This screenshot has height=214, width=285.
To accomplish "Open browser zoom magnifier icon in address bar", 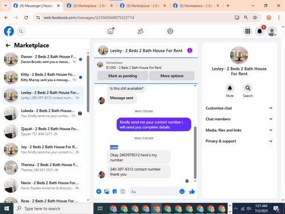I will coord(246,18).
